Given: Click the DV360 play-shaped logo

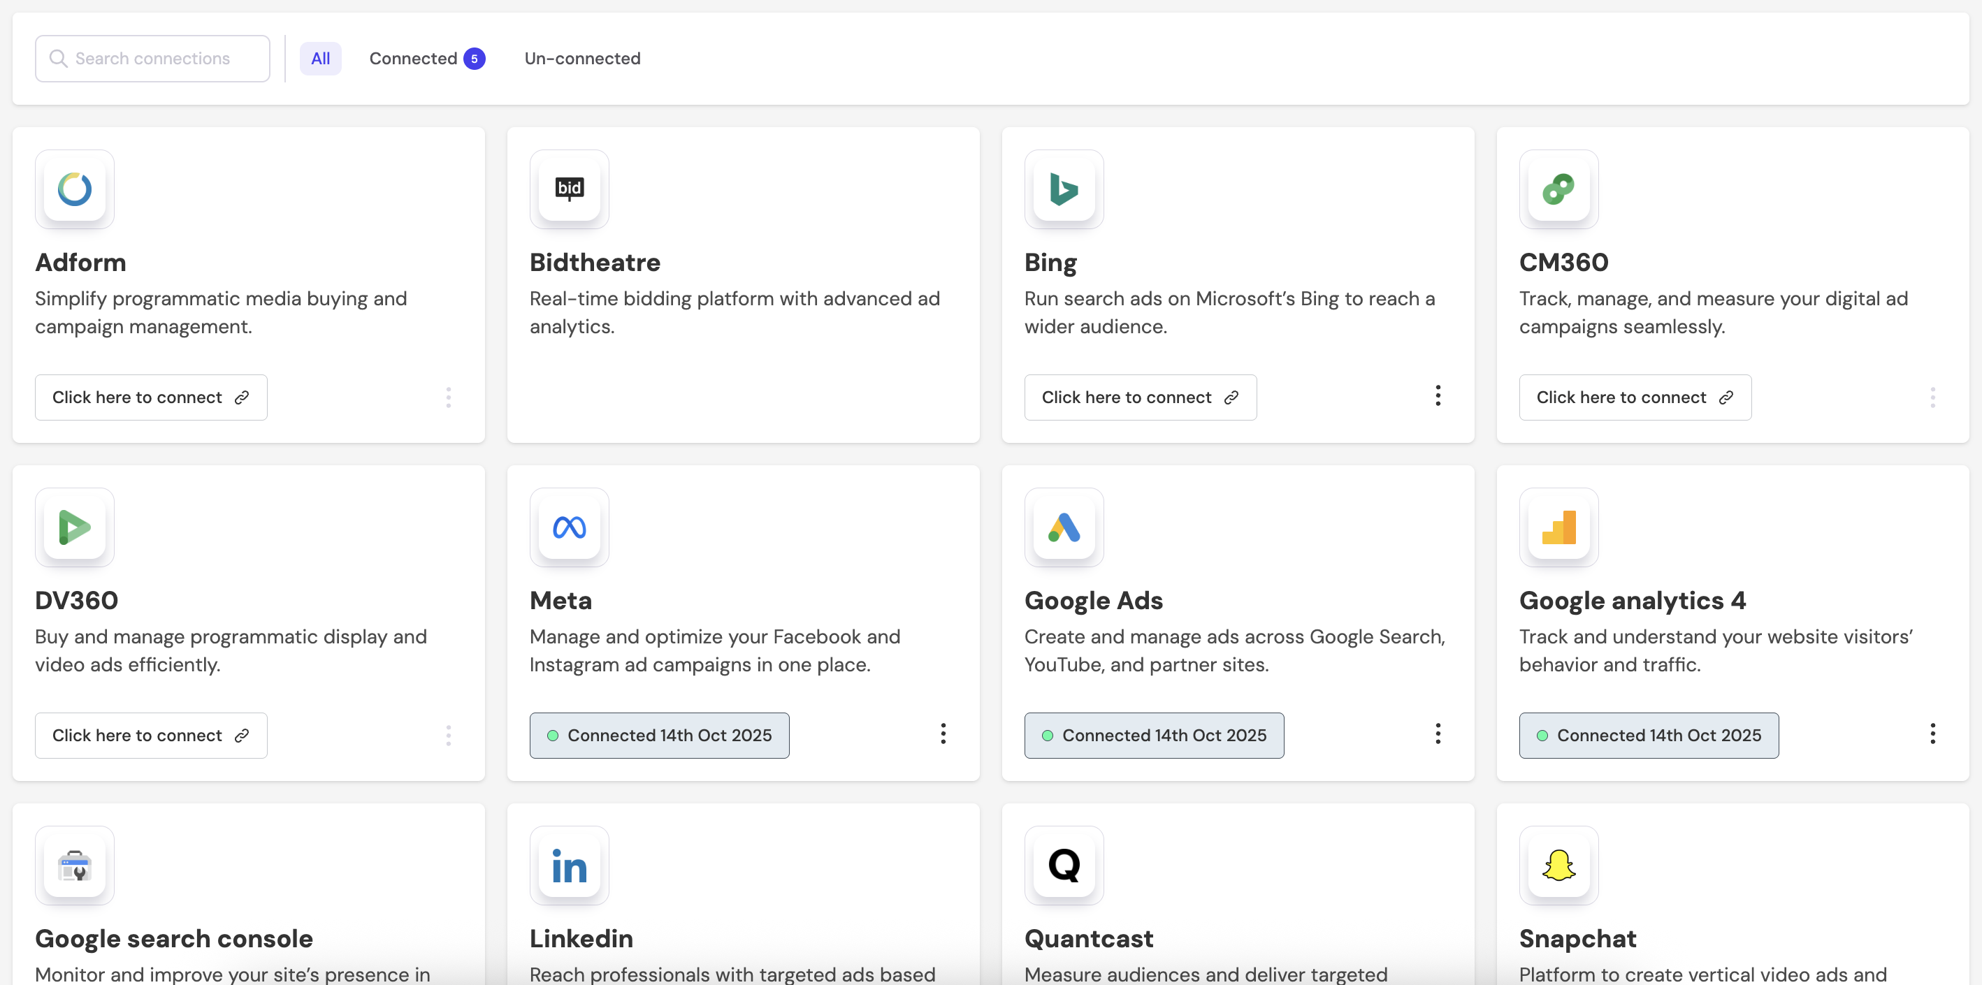Looking at the screenshot, I should pyautogui.click(x=75, y=527).
